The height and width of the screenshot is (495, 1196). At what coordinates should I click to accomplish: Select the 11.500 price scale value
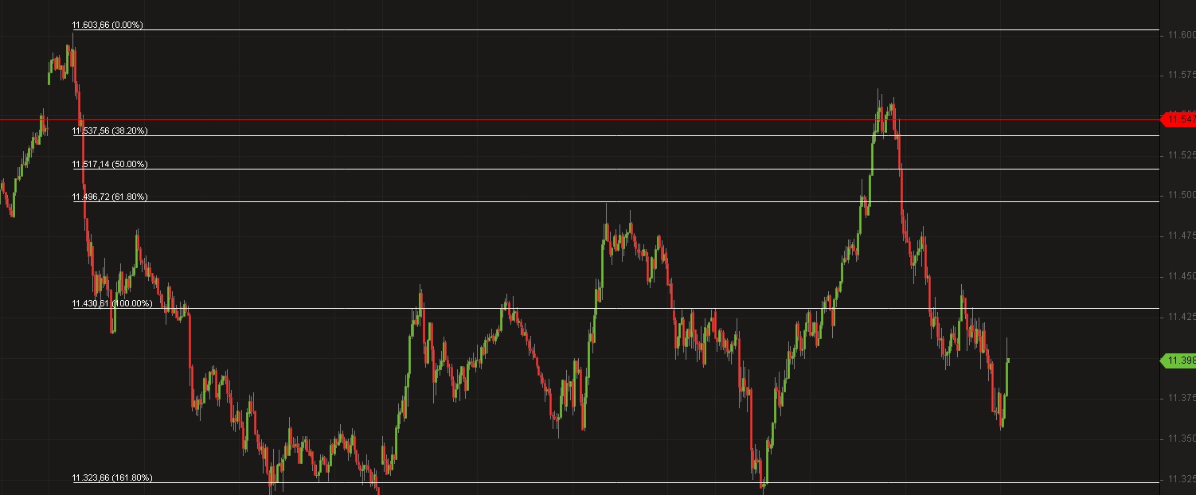click(x=1182, y=196)
